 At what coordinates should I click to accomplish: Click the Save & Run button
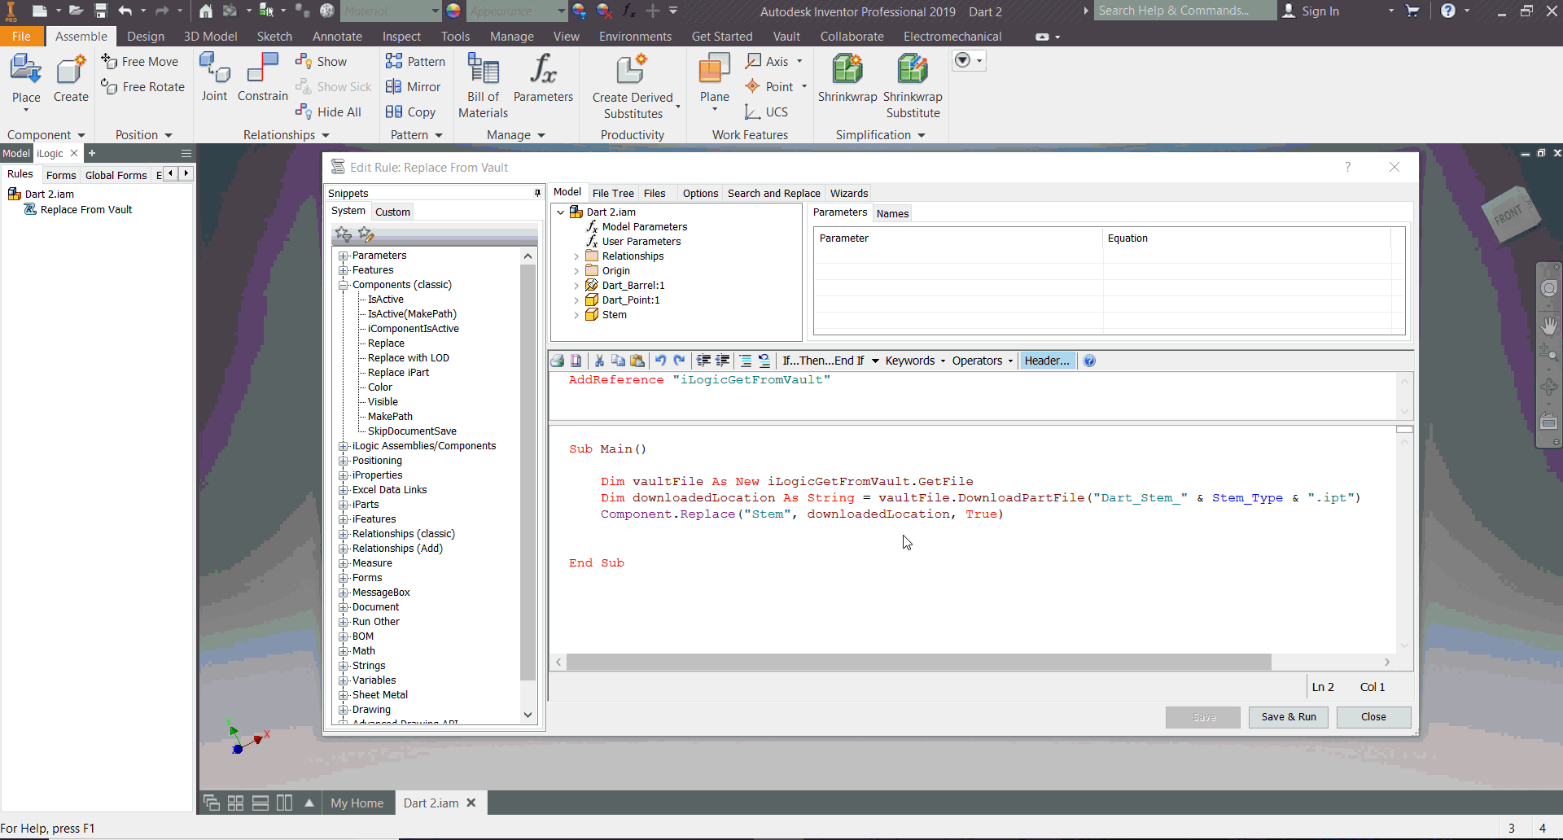(x=1289, y=717)
